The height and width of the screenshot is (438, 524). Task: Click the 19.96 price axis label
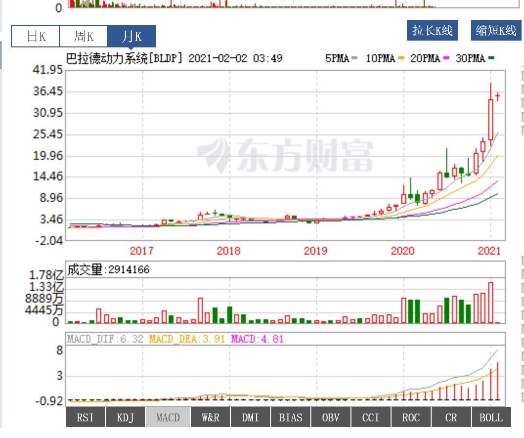(48, 155)
